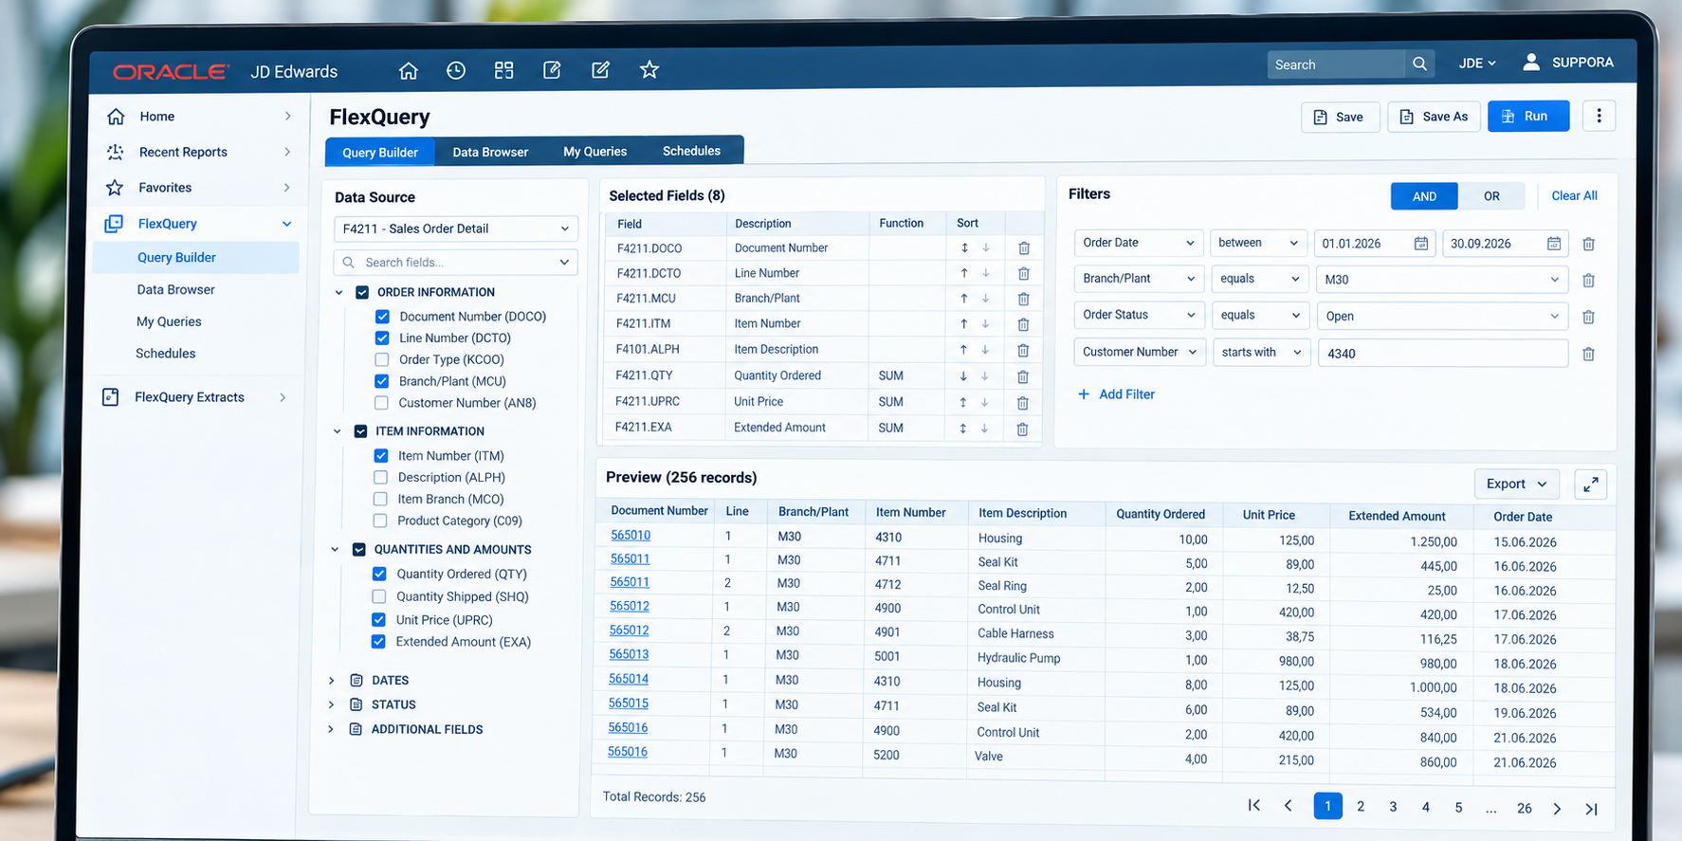Open calendar for end date 30.09.2026
Screen dimensions: 1682x841
pyautogui.click(x=1553, y=244)
